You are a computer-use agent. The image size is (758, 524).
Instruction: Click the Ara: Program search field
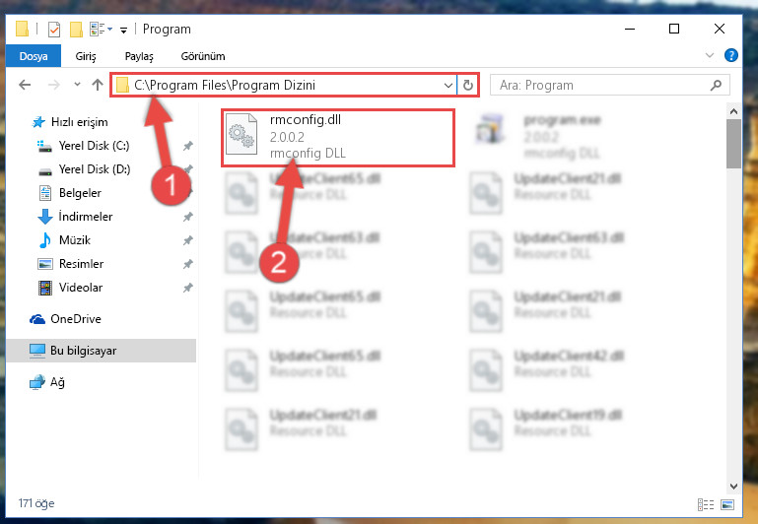pos(599,86)
